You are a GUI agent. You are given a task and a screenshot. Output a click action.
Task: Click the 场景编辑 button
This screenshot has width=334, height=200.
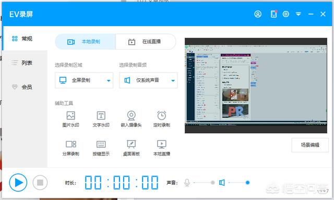tap(310, 145)
